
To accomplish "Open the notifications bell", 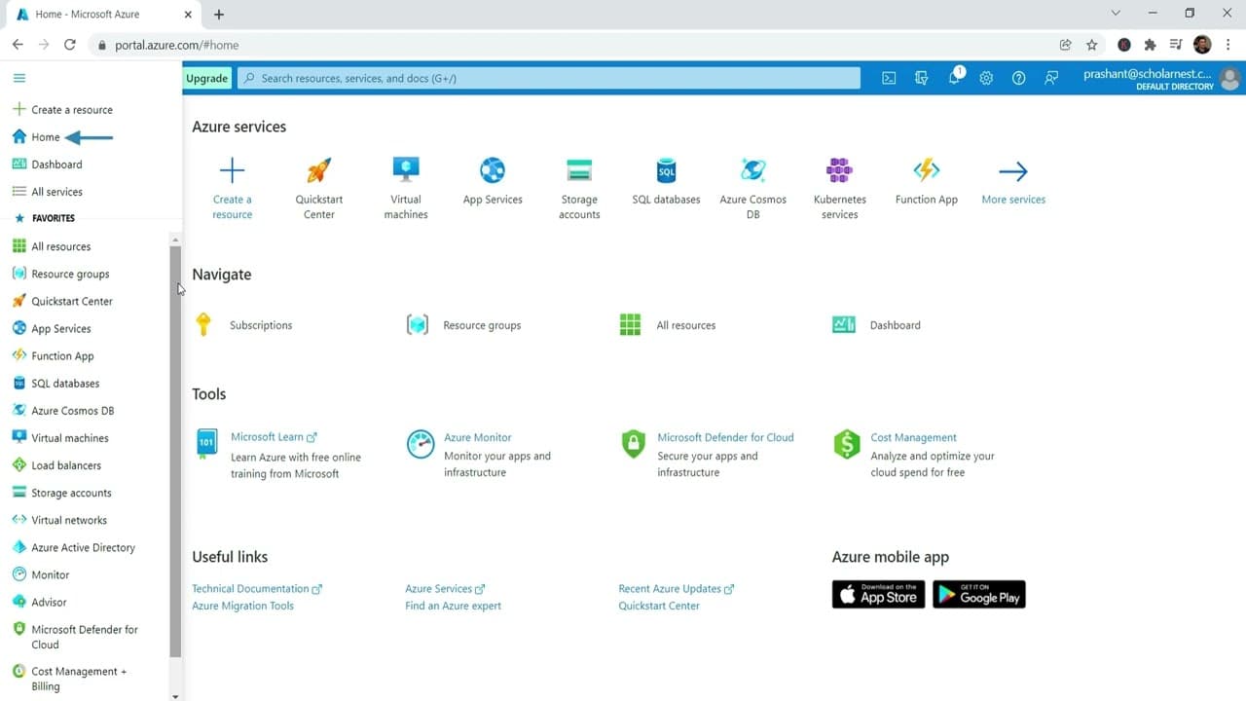I will 954,78.
